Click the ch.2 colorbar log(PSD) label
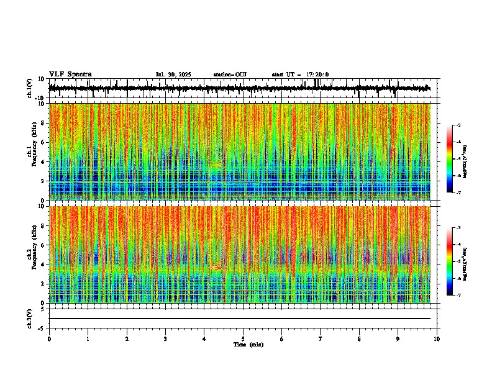The height and width of the screenshot is (380, 492). [465, 265]
